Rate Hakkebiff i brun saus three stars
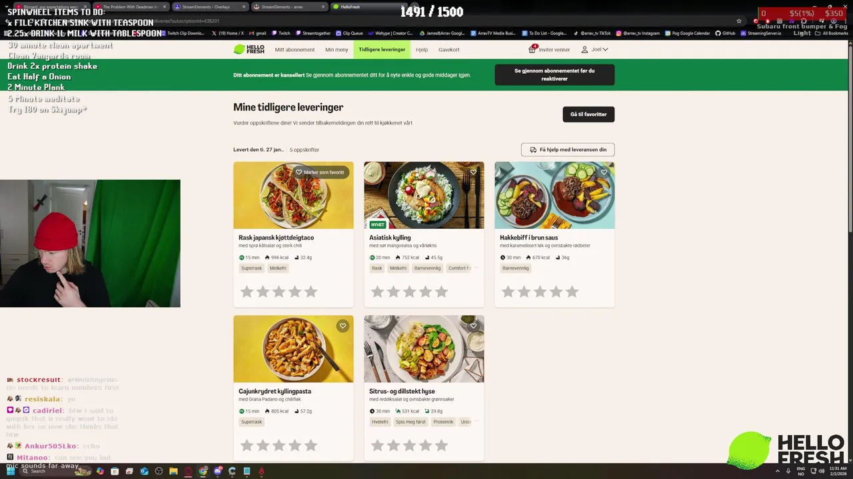 coord(540,291)
